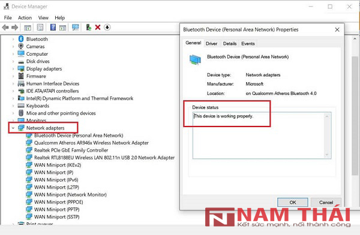
Task: Expand the Keyboards tree node
Action: click(x=13, y=106)
